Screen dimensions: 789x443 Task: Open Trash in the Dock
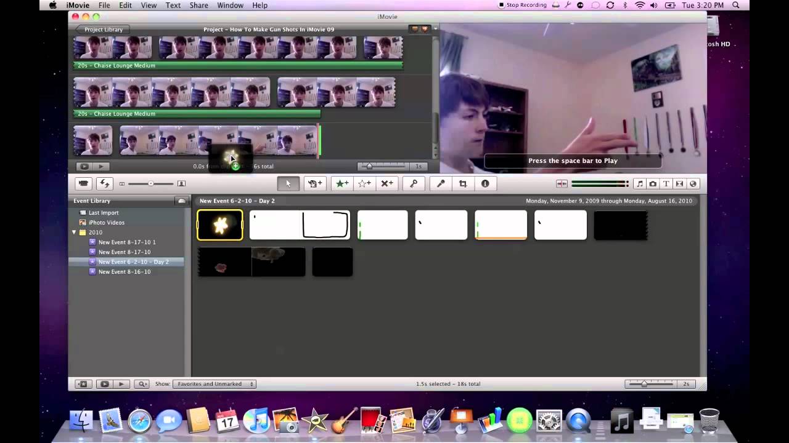709,421
